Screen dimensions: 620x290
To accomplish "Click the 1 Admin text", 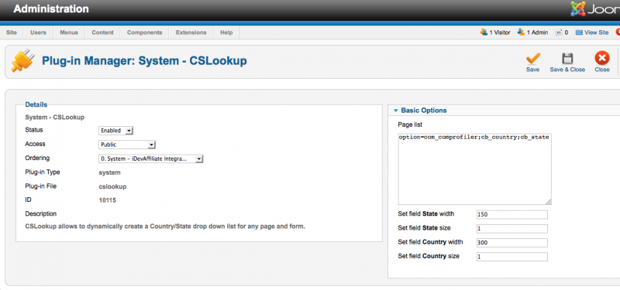I will coord(537,32).
